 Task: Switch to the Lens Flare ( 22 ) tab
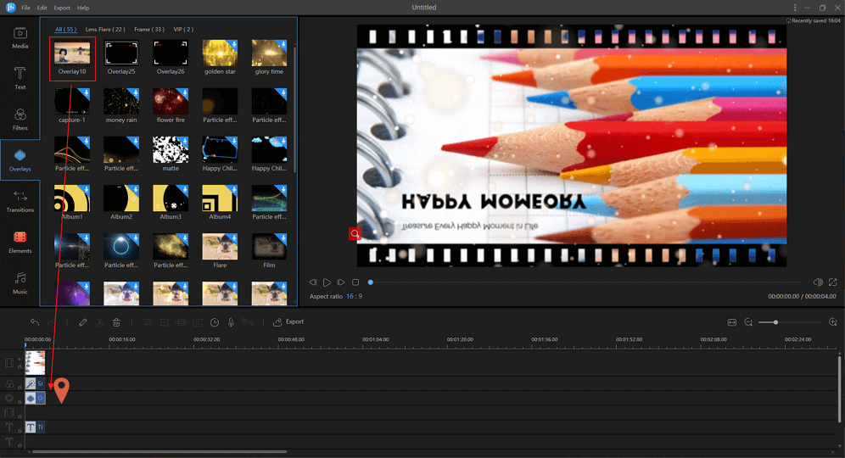(x=105, y=30)
